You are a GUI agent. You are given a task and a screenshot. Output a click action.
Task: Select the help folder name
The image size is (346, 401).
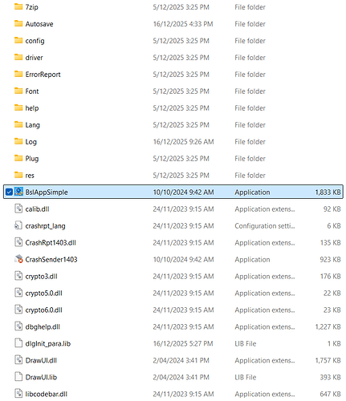pos(32,108)
